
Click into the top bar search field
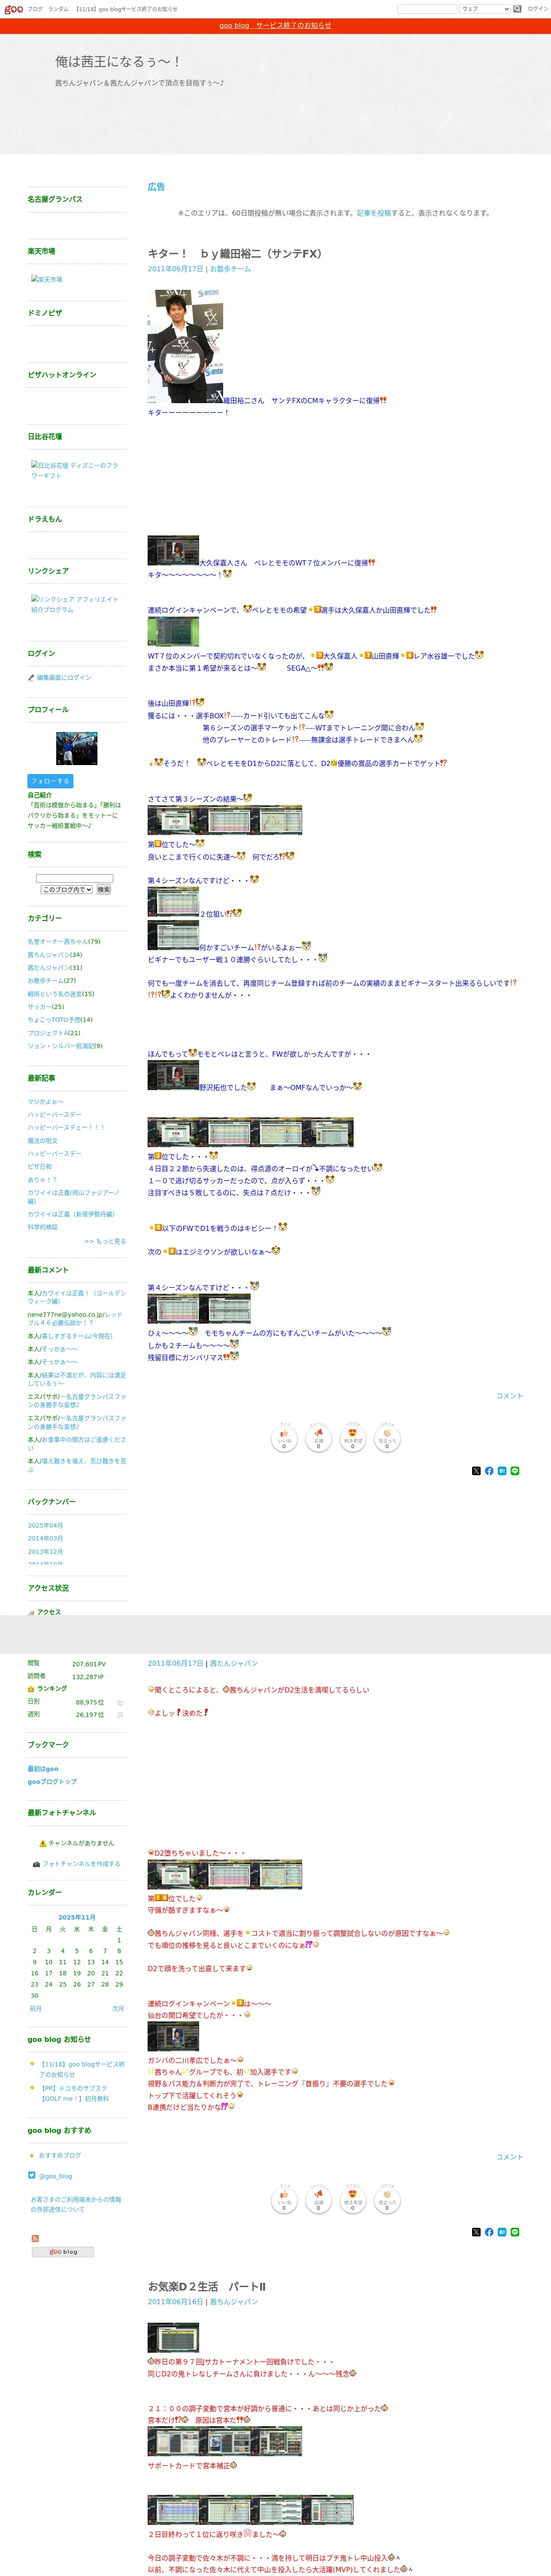[x=427, y=9]
